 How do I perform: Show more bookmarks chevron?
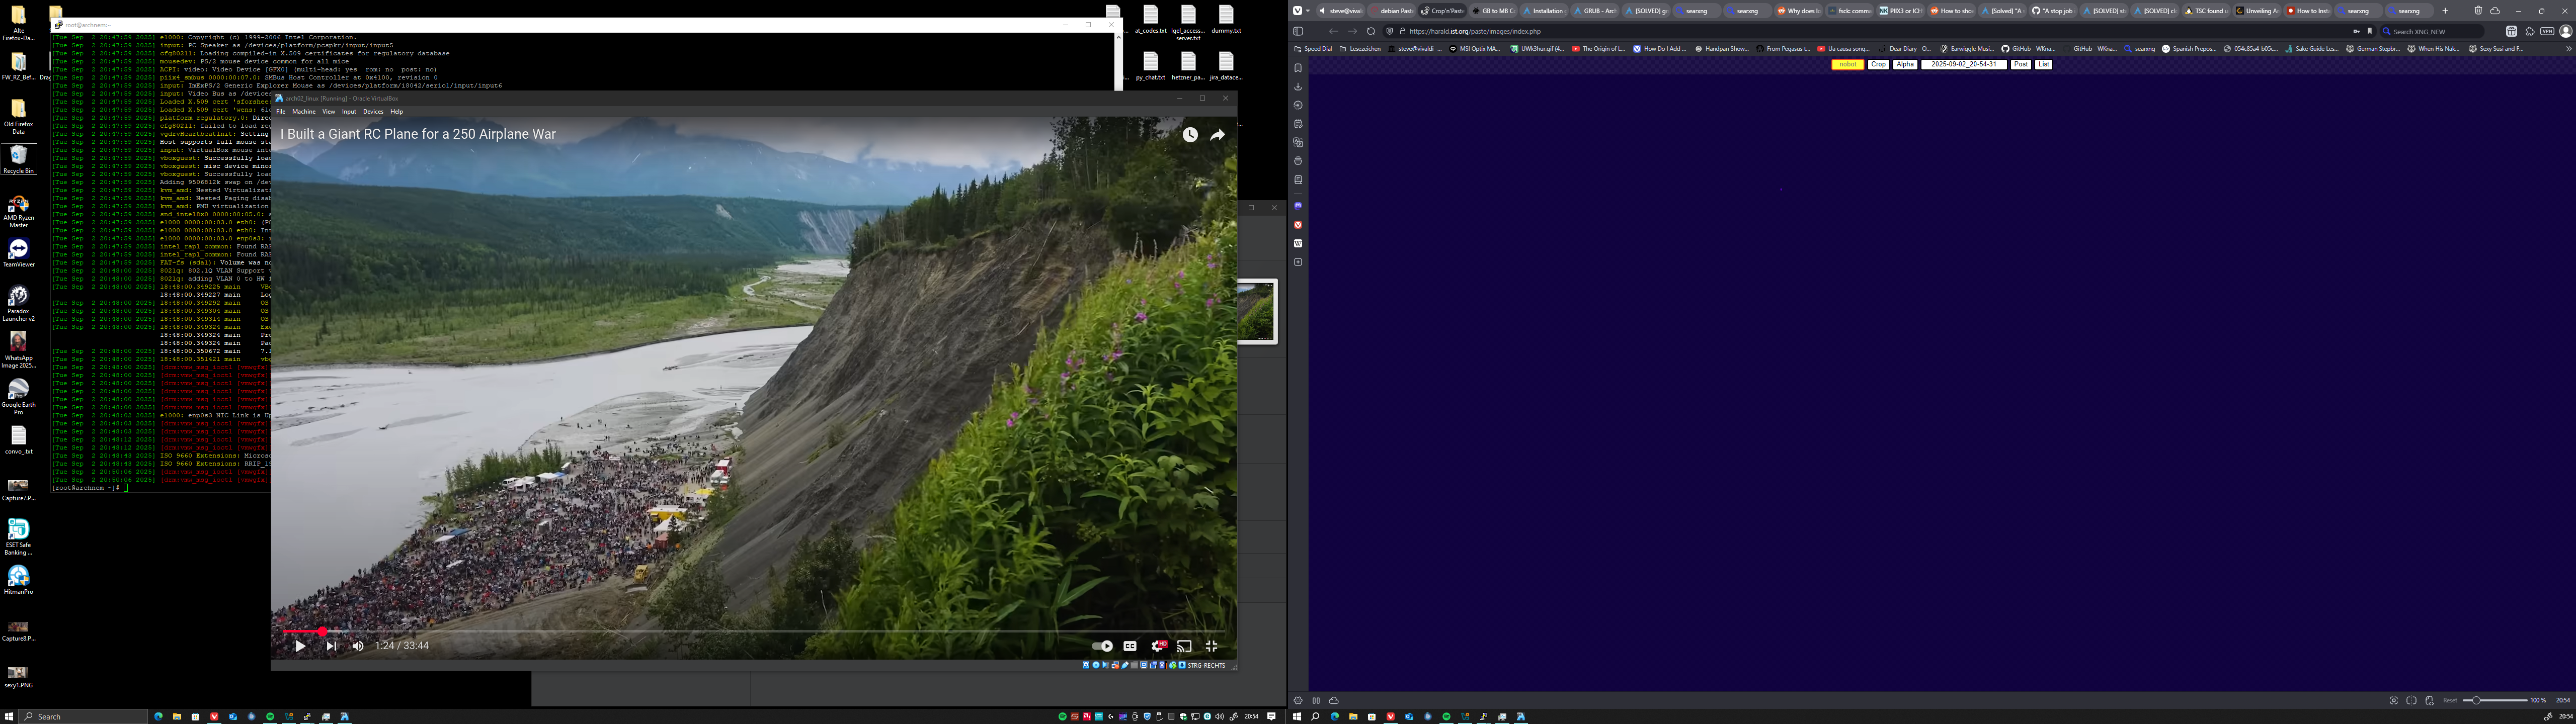(x=2568, y=48)
